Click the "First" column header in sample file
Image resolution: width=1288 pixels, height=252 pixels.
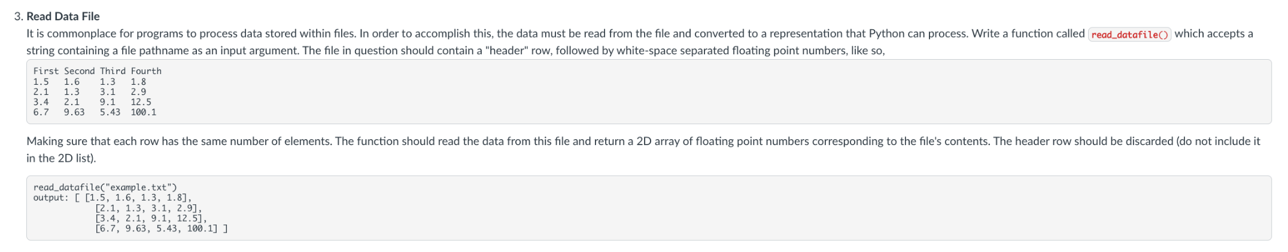(46, 71)
